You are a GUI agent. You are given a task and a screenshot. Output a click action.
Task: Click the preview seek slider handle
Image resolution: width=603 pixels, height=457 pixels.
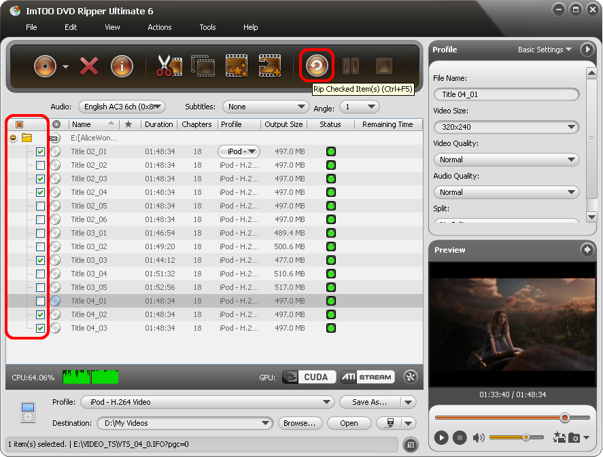pyautogui.click(x=564, y=418)
